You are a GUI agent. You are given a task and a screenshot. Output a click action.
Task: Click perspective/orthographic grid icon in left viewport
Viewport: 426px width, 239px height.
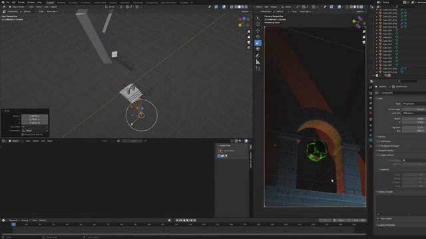pyautogui.click(x=248, y=47)
